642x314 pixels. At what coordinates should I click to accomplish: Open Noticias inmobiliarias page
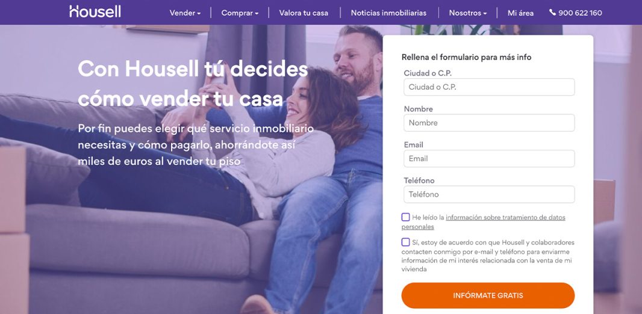[388, 13]
